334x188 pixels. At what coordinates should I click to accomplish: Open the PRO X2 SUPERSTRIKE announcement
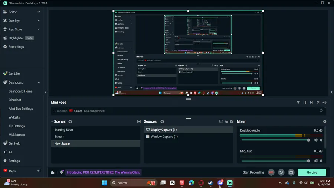(x=103, y=172)
